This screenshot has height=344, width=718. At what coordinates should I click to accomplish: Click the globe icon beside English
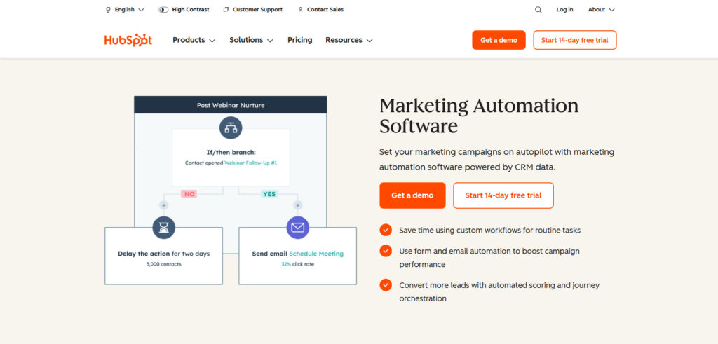tap(109, 10)
